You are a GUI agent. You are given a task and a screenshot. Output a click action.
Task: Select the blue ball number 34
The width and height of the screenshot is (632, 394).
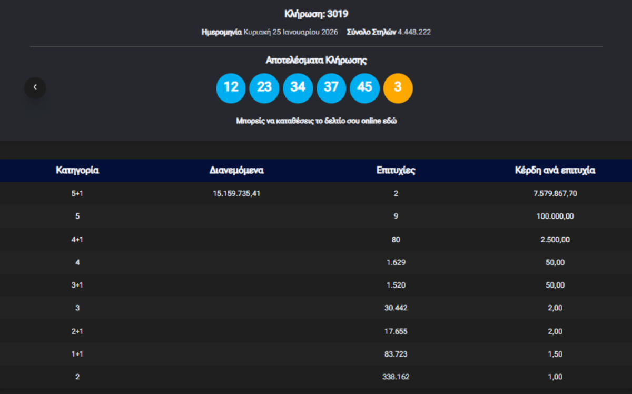pos(298,88)
